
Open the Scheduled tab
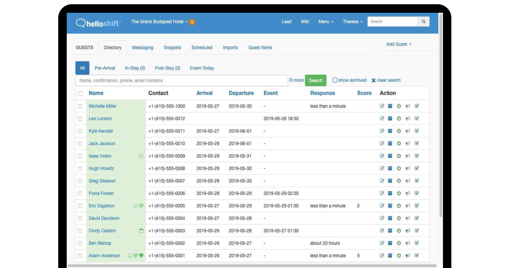[x=202, y=48]
